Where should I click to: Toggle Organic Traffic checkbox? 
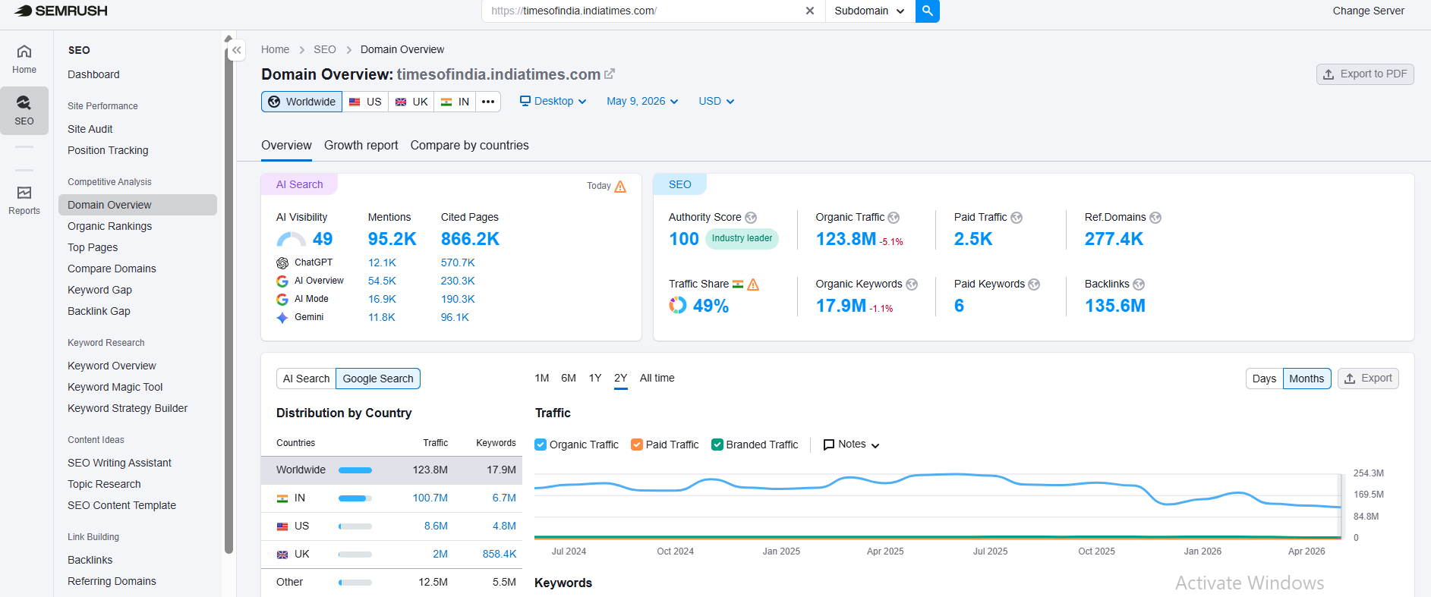click(541, 445)
